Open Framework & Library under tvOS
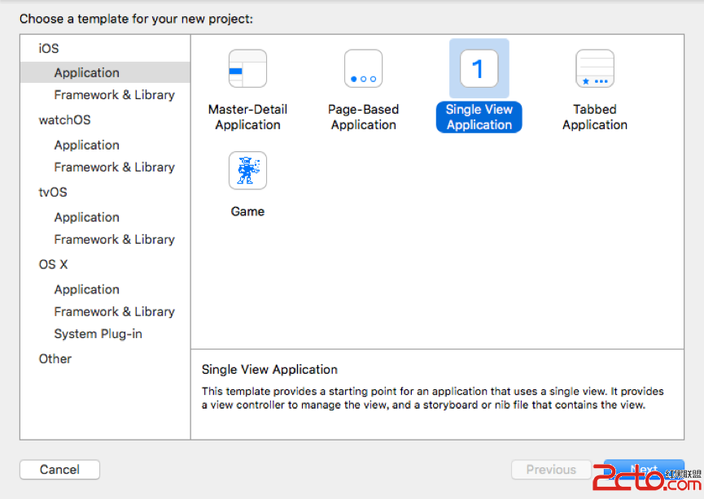Viewport: 704px width, 499px height. click(x=114, y=240)
